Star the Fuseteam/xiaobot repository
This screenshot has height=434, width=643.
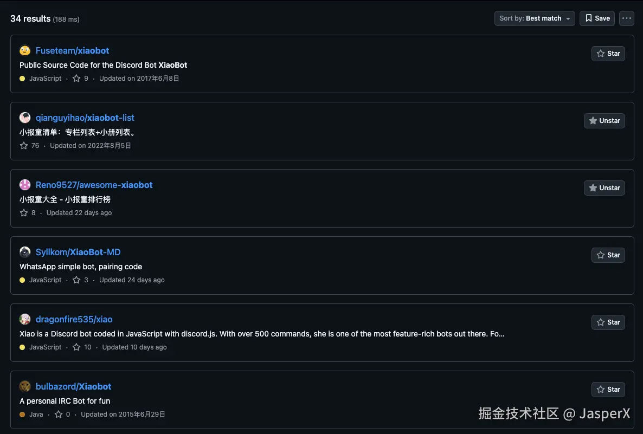[x=608, y=53]
